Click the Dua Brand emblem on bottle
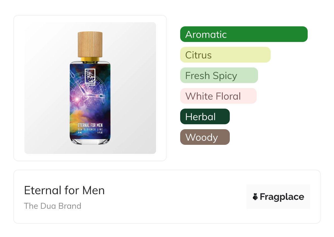The image size is (334, 237). (x=90, y=76)
